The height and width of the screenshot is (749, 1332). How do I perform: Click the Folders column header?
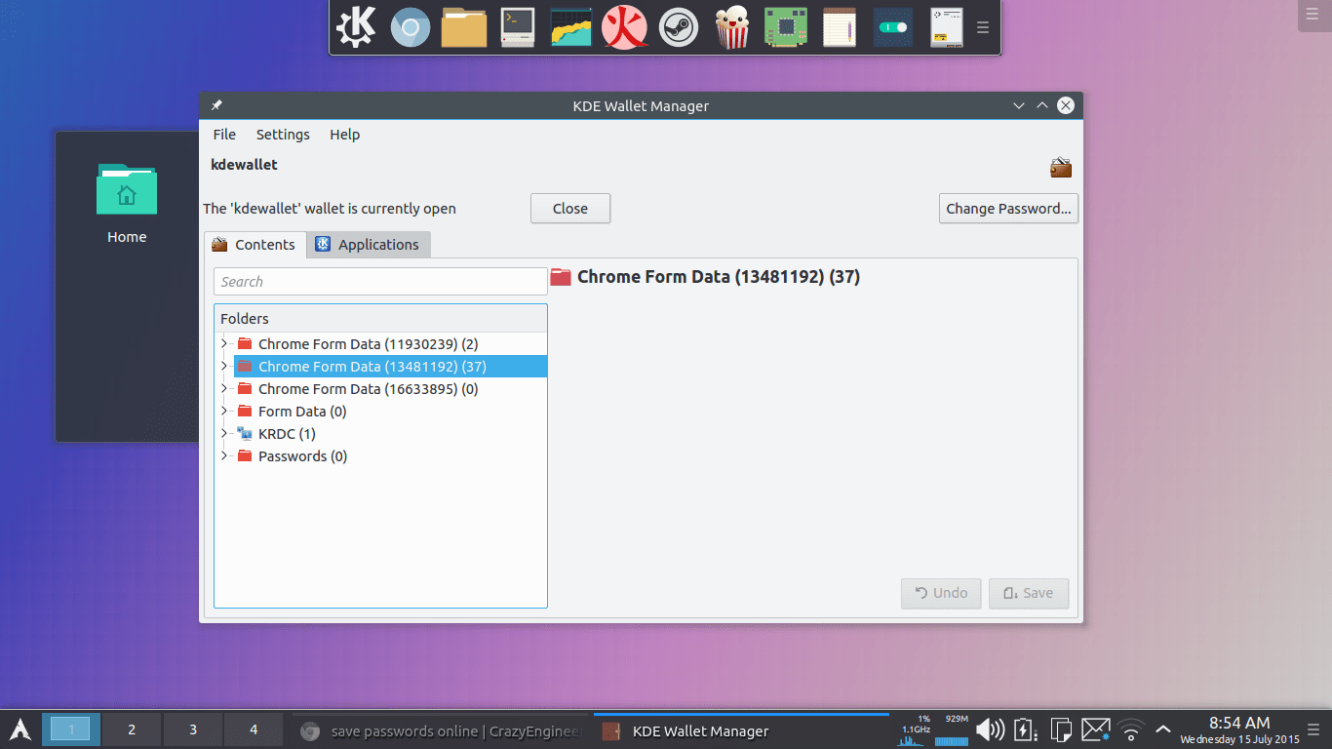[380, 319]
